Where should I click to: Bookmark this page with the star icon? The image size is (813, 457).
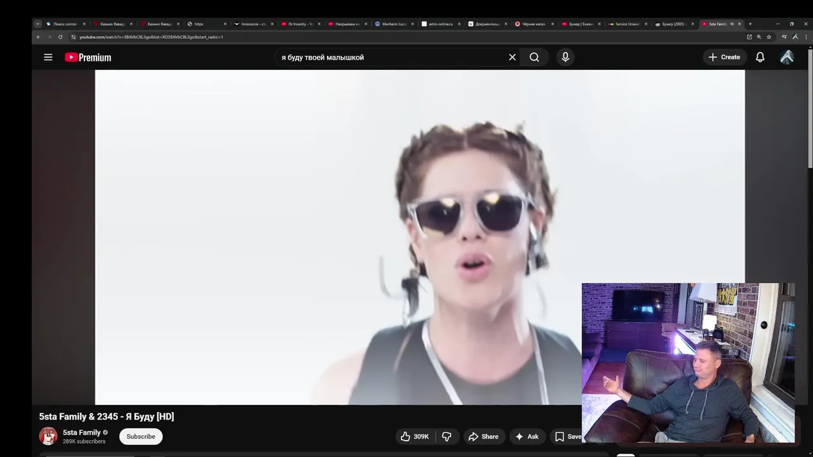[769, 37]
